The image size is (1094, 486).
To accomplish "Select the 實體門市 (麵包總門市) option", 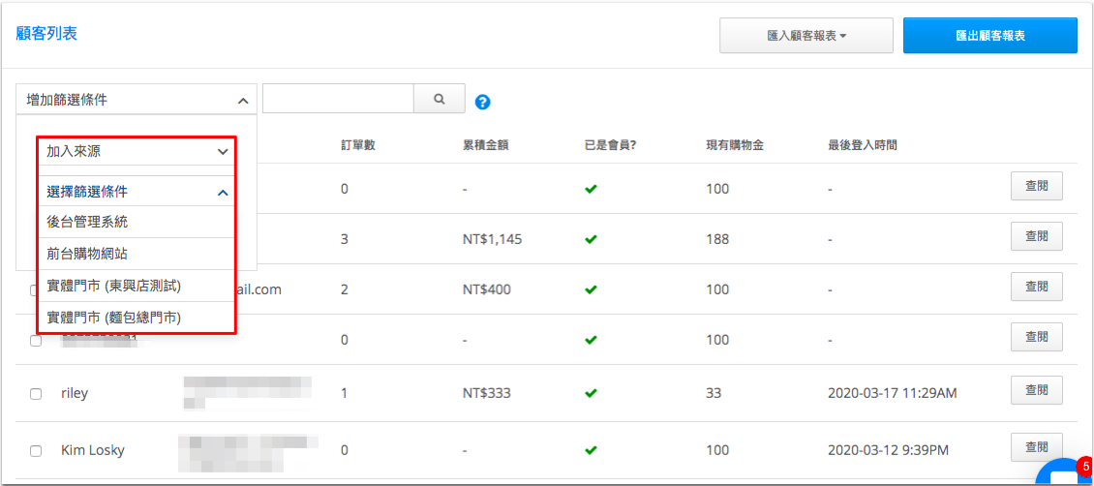I will 137,318.
